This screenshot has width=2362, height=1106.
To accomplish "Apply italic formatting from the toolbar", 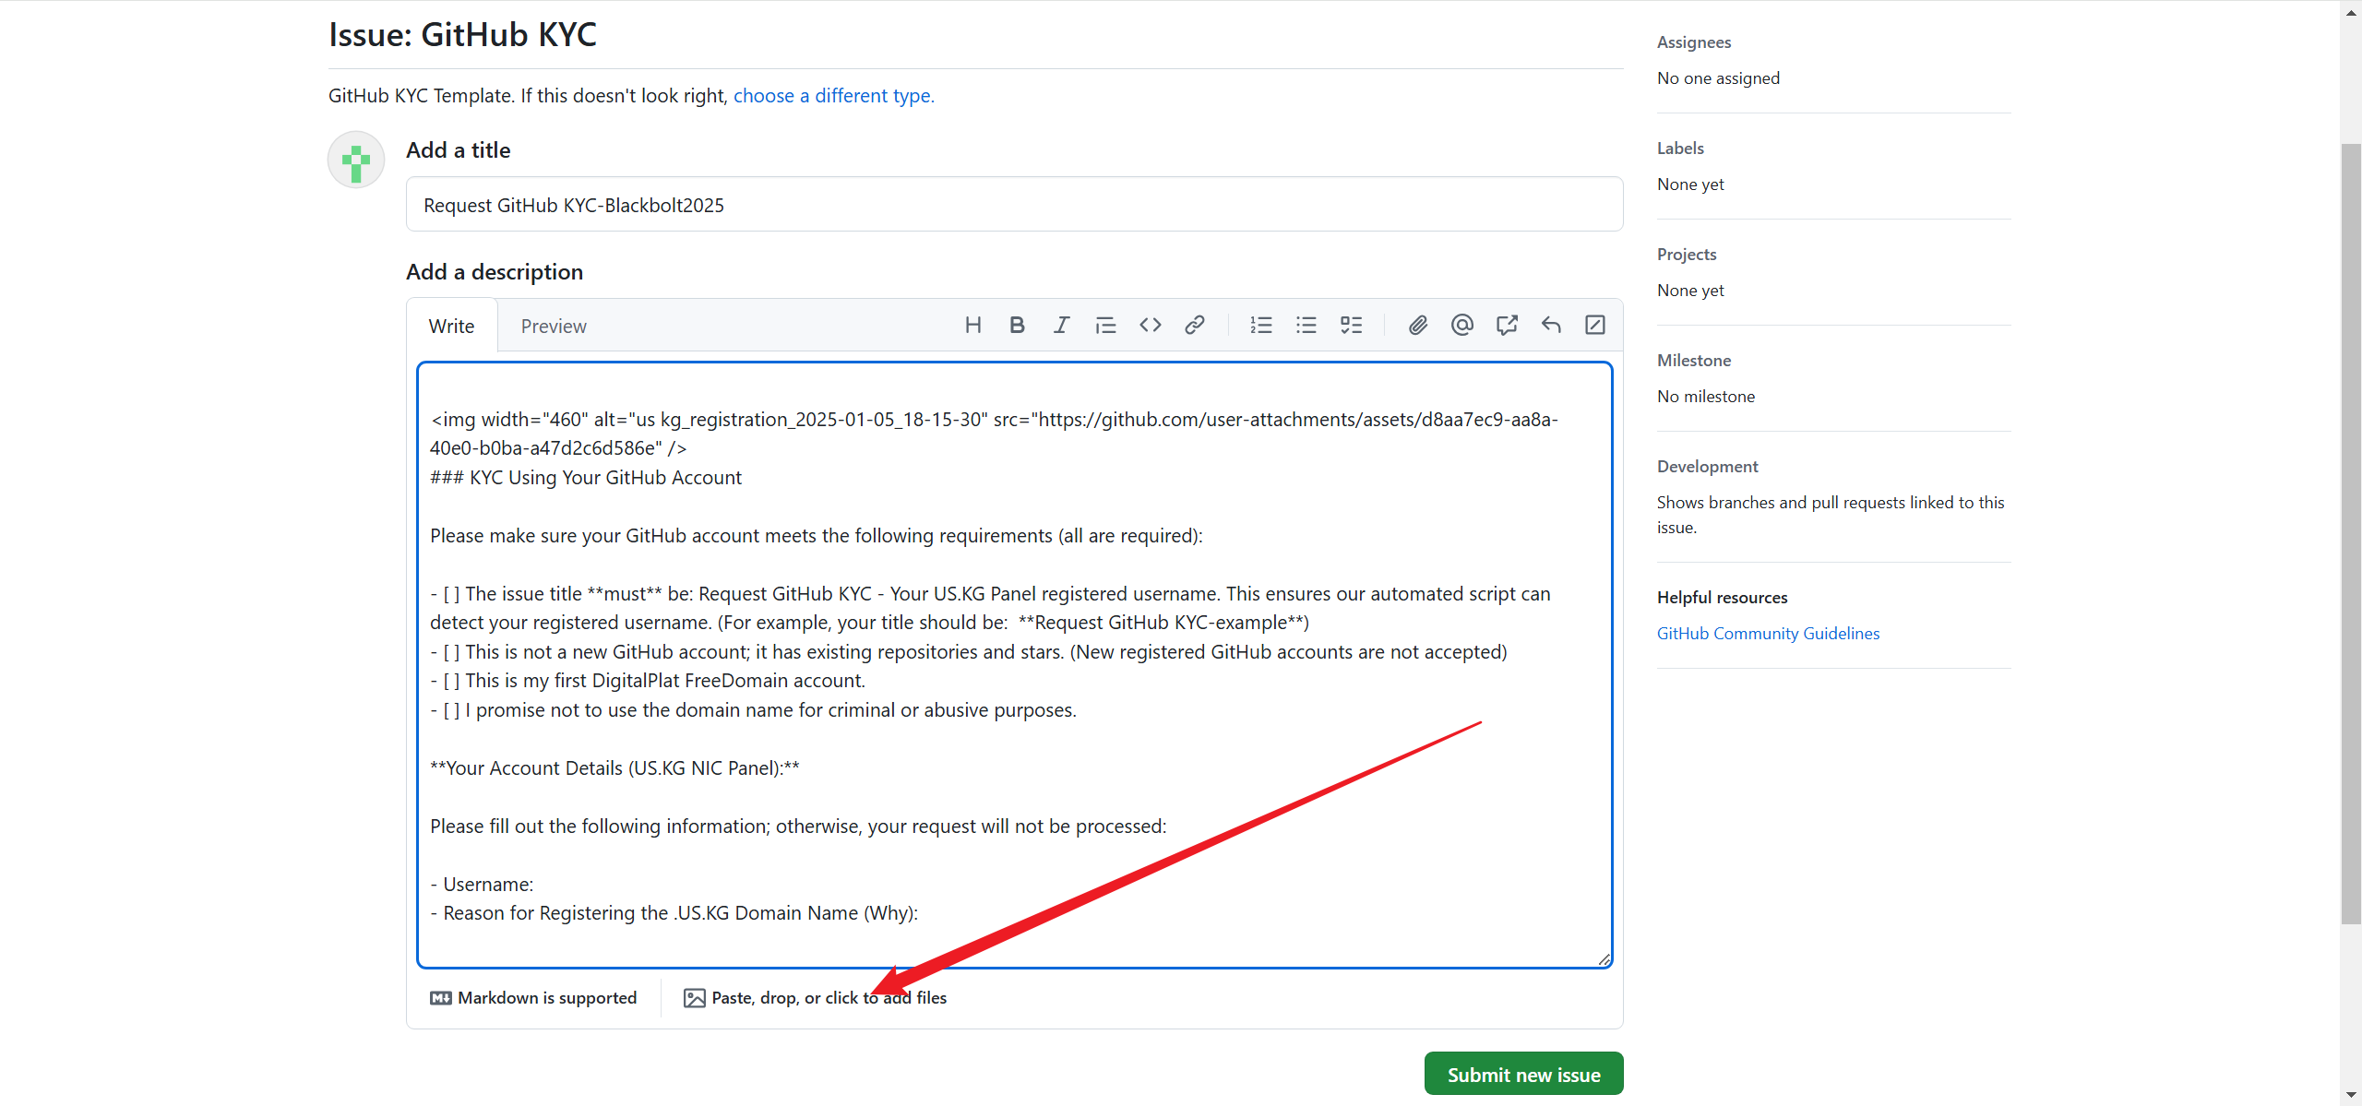I will click(x=1061, y=325).
